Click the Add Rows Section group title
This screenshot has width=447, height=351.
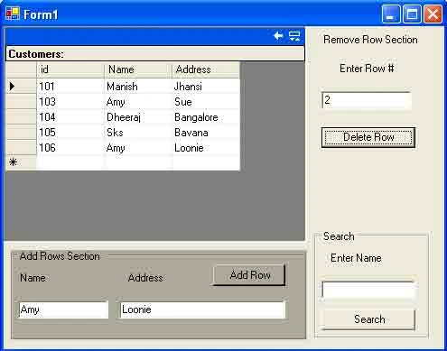pos(60,256)
